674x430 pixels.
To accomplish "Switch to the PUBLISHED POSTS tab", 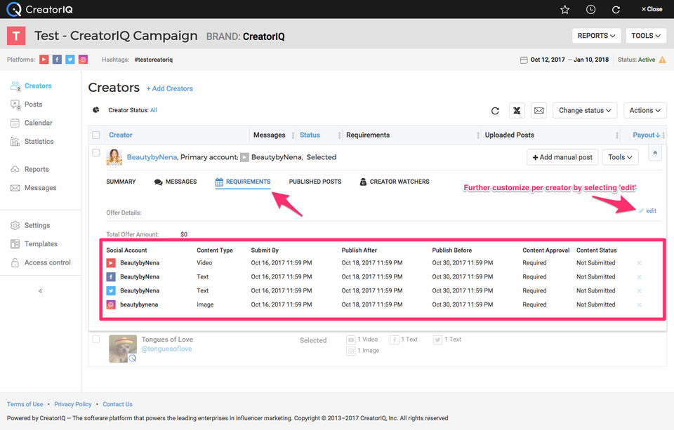I will (x=315, y=182).
